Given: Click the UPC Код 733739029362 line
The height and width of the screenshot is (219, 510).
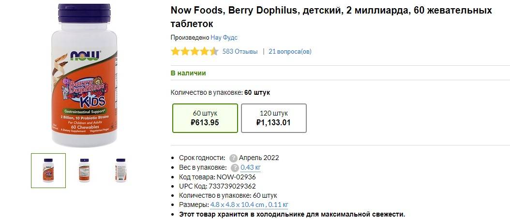Looking at the screenshot, I should coord(217,186).
